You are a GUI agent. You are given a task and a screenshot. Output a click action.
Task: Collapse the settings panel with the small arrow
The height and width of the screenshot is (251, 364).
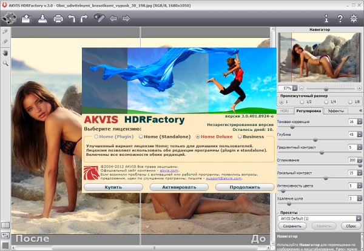(x=360, y=111)
